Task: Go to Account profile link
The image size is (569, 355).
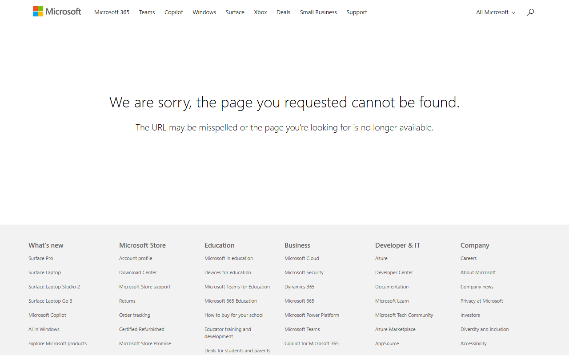Action: tap(136, 258)
